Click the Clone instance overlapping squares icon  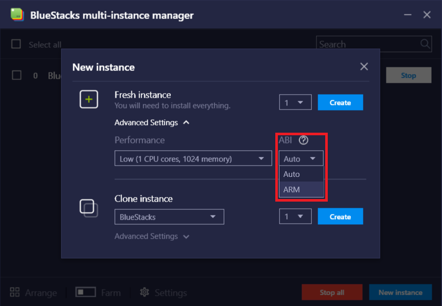click(89, 208)
